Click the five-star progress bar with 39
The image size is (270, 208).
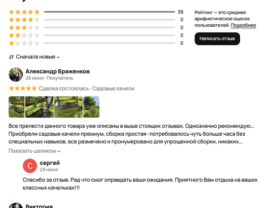[x=109, y=12]
